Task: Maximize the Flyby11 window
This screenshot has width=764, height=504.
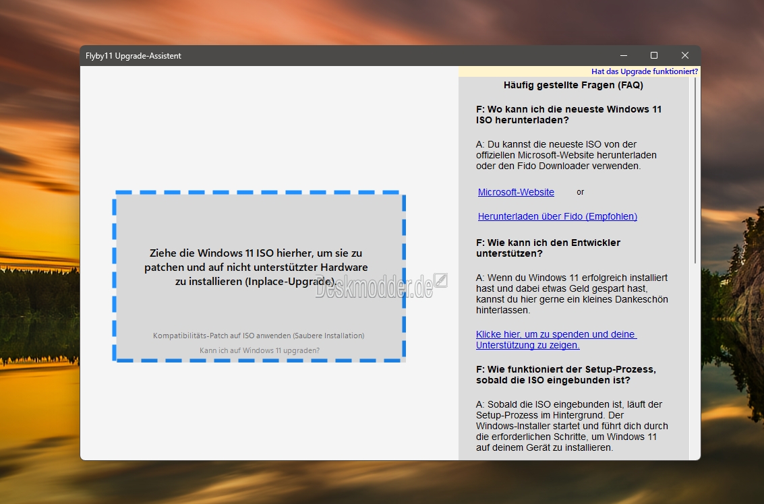Action: [x=654, y=55]
